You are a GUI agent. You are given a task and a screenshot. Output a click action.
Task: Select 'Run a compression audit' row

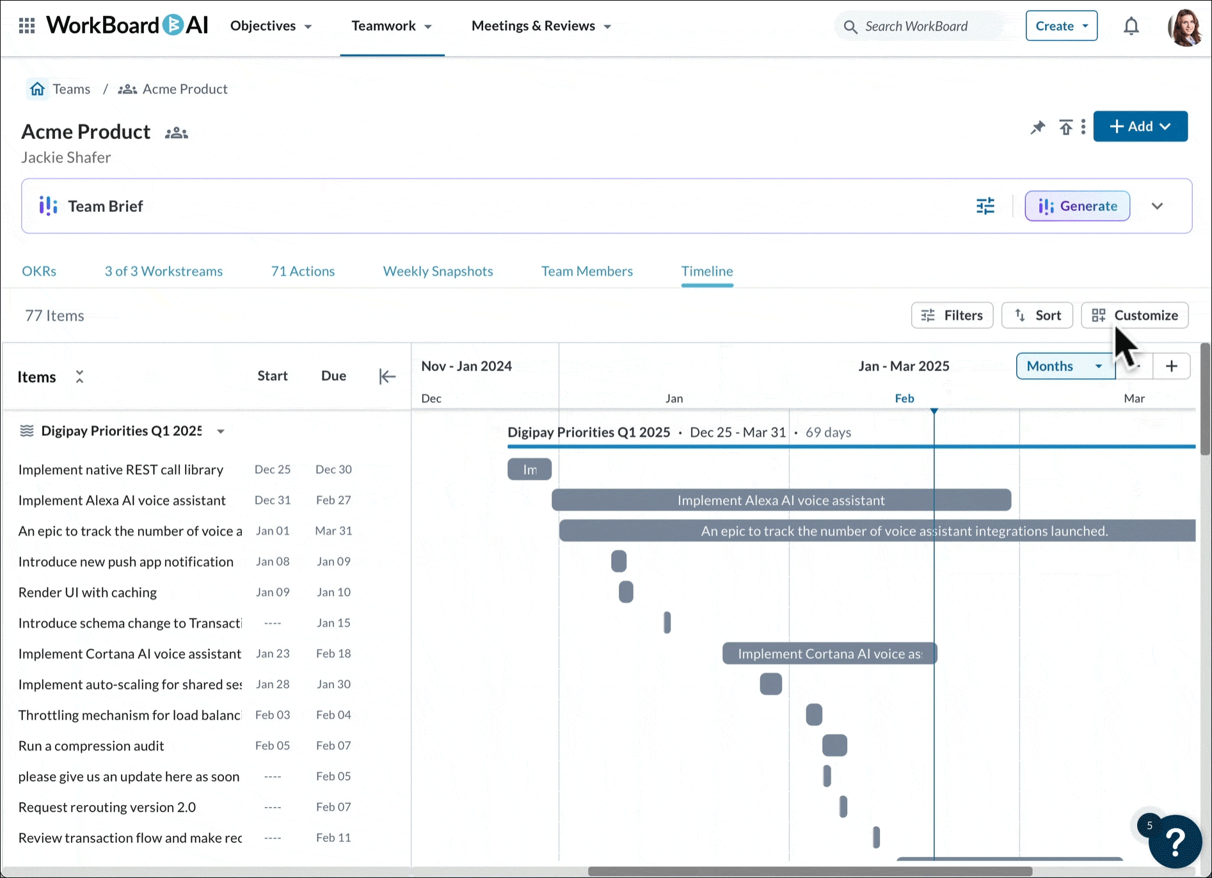point(205,746)
